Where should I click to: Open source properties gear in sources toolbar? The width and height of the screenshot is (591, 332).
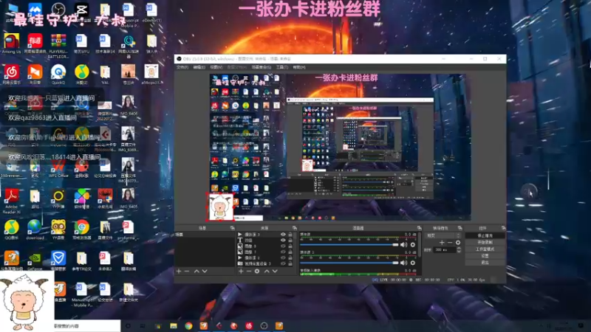point(257,271)
